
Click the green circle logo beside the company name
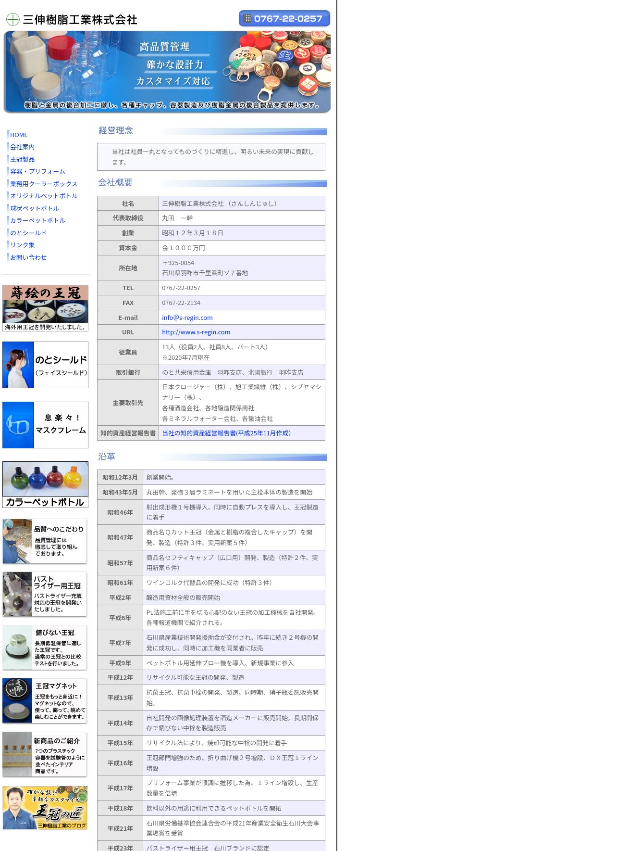click(12, 20)
